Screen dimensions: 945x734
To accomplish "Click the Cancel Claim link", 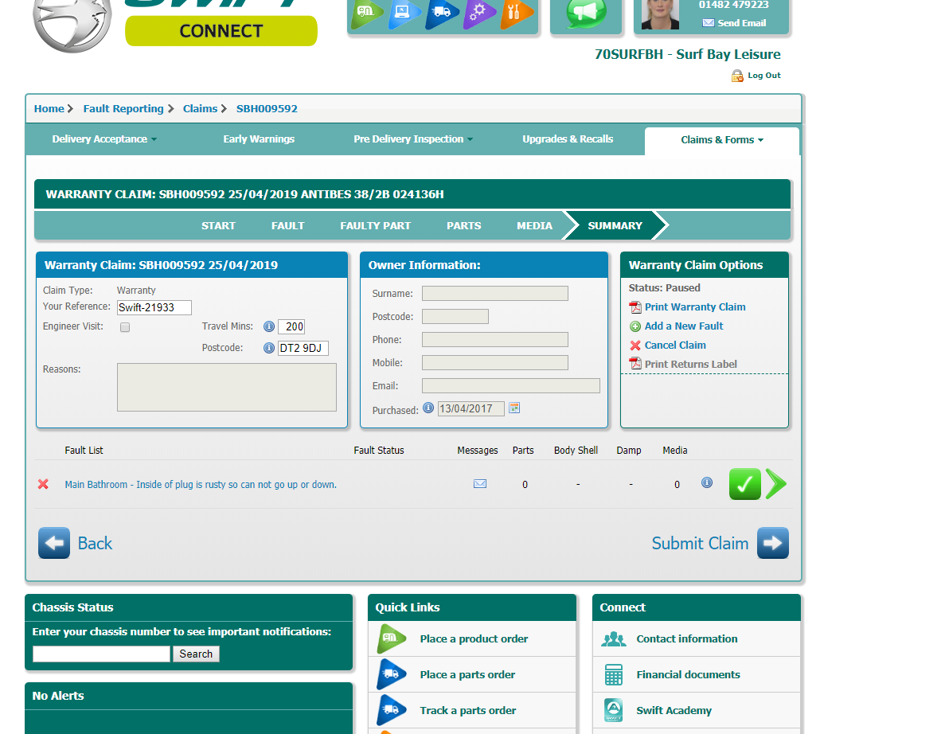I will coord(675,346).
